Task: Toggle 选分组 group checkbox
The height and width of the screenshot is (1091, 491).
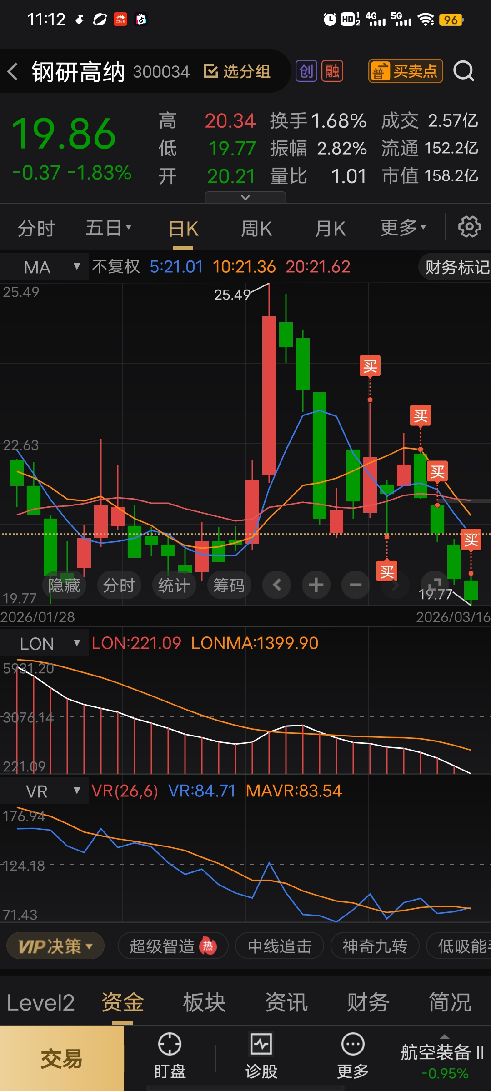Action: (x=237, y=71)
